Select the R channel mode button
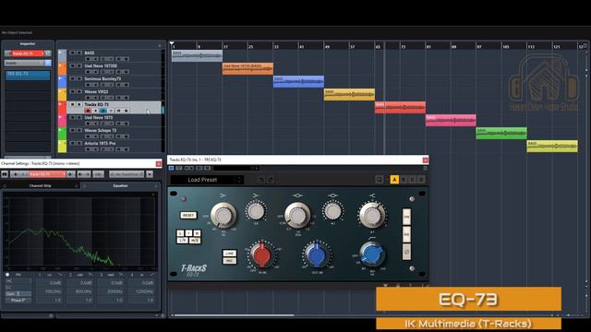This screenshot has width=591, height=332. click(x=197, y=233)
